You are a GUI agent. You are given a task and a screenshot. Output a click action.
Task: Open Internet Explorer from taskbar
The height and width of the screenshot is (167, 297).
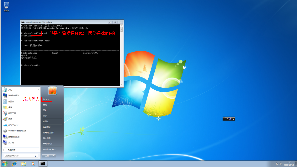[x=14, y=164]
